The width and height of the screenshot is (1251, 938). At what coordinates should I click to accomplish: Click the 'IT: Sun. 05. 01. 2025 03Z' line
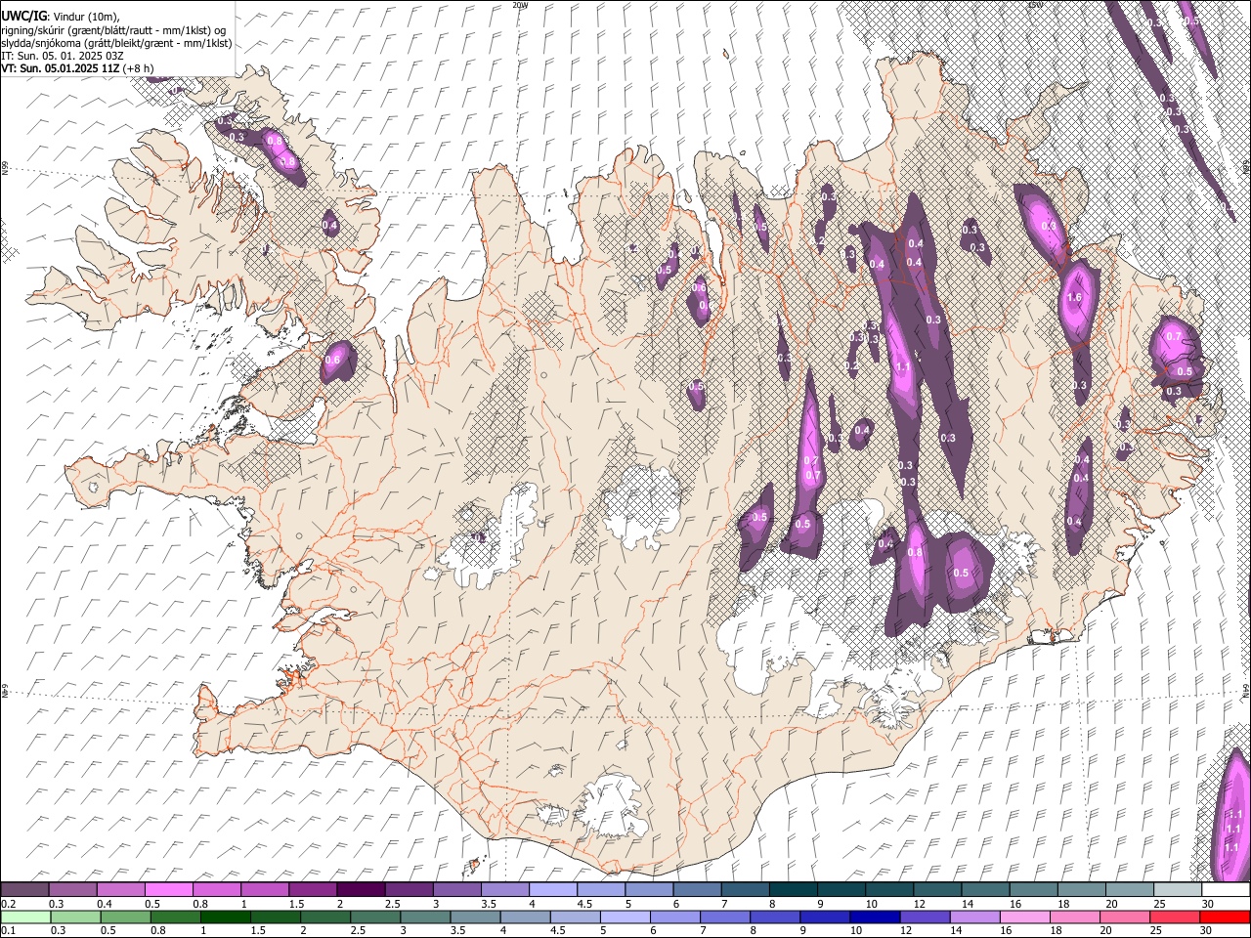(63, 56)
